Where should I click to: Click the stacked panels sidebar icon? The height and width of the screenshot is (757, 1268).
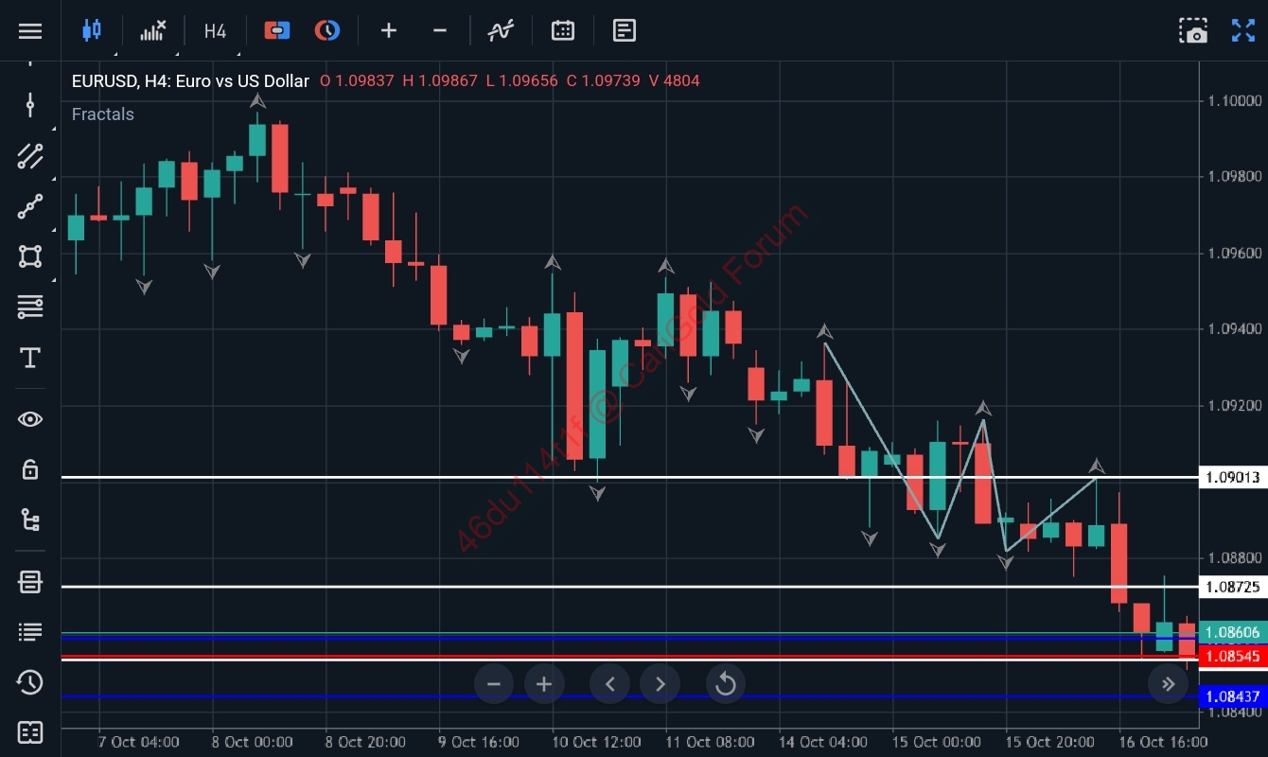click(30, 582)
